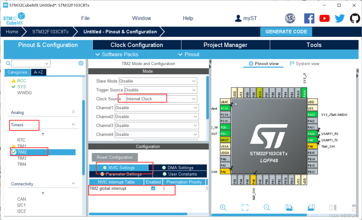
Task: Switch to Tools tab
Action: [x=314, y=45]
